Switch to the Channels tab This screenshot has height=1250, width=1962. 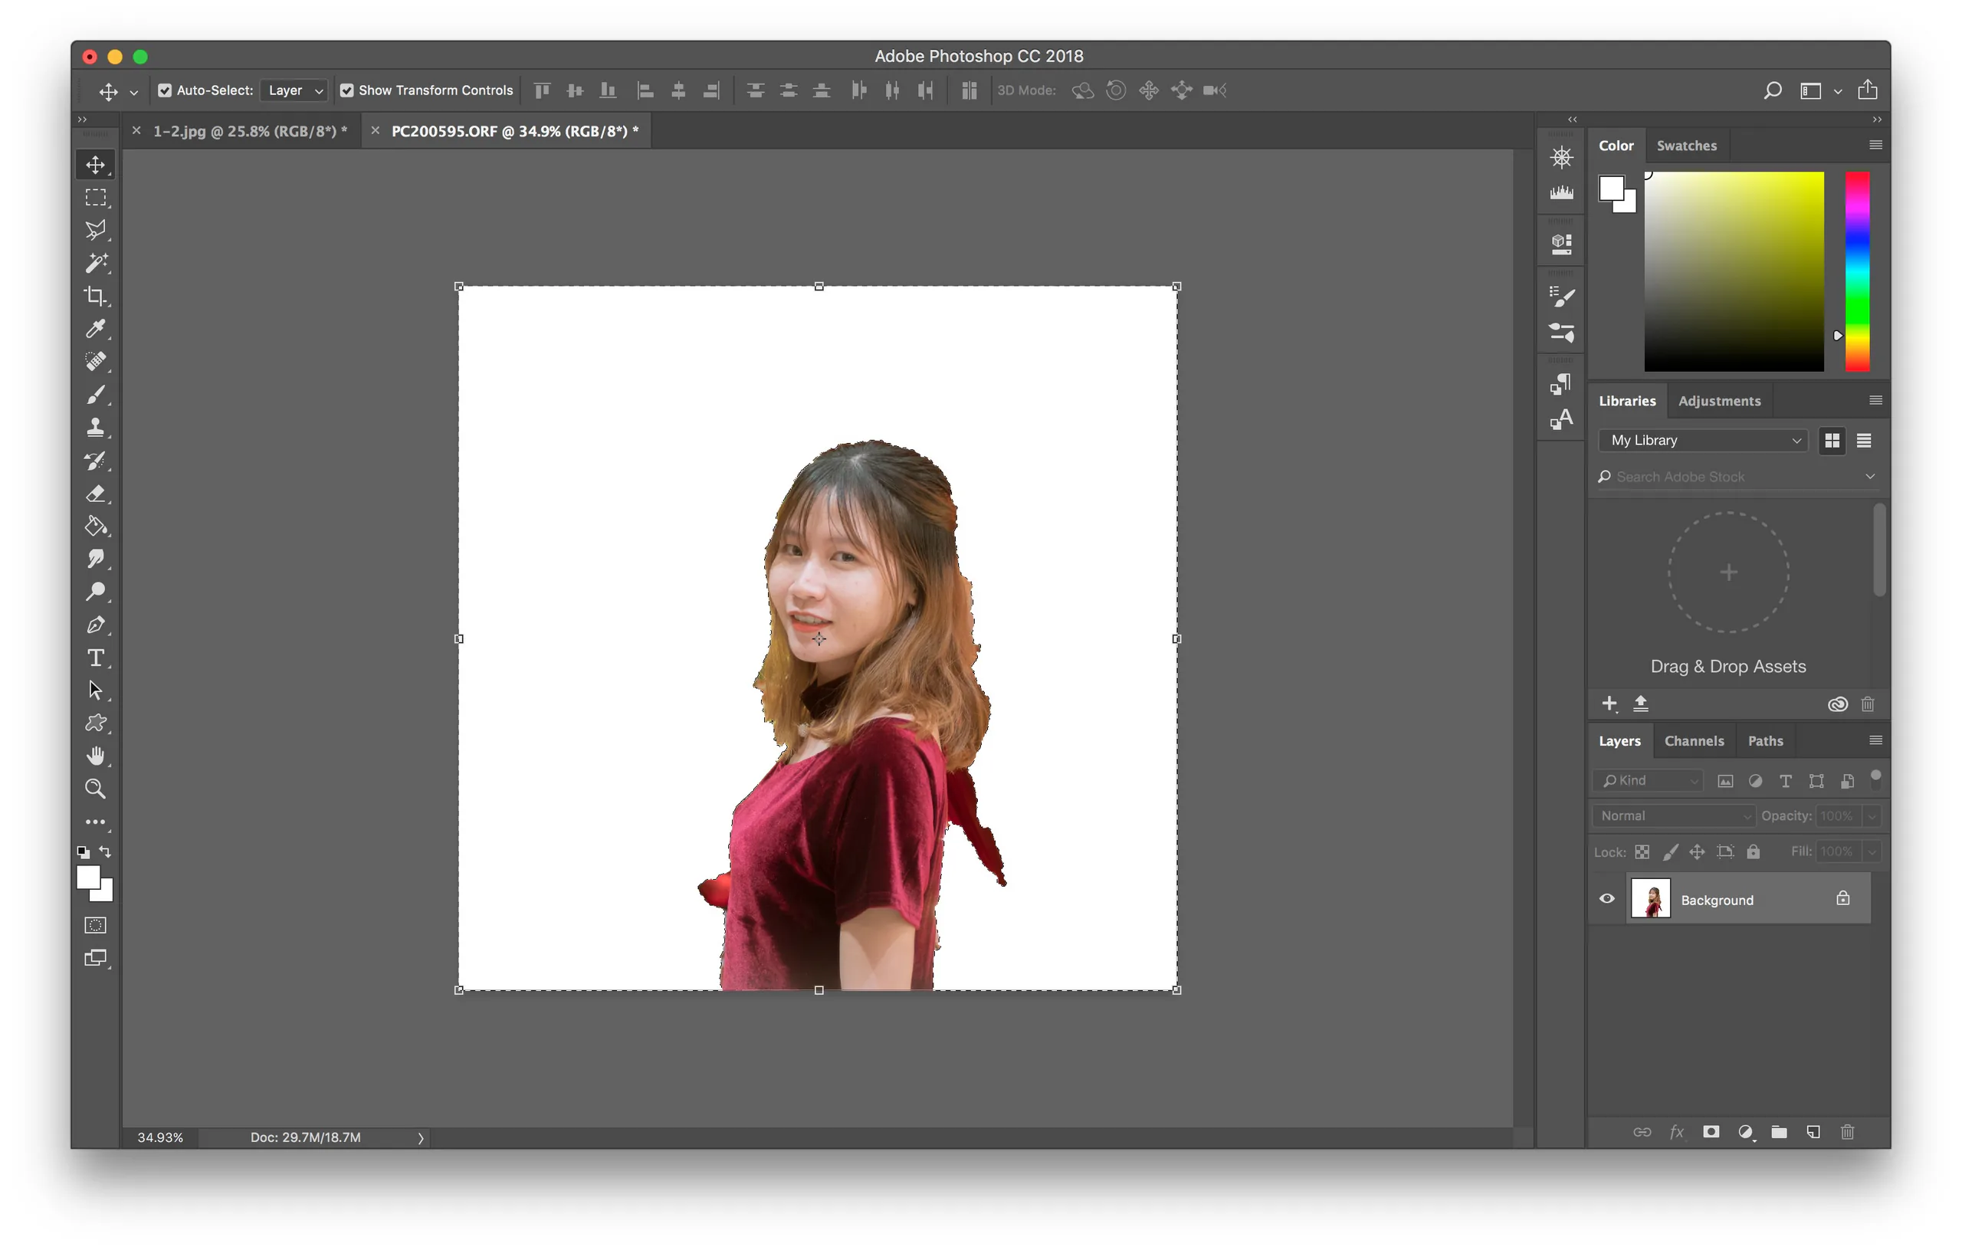[1693, 740]
